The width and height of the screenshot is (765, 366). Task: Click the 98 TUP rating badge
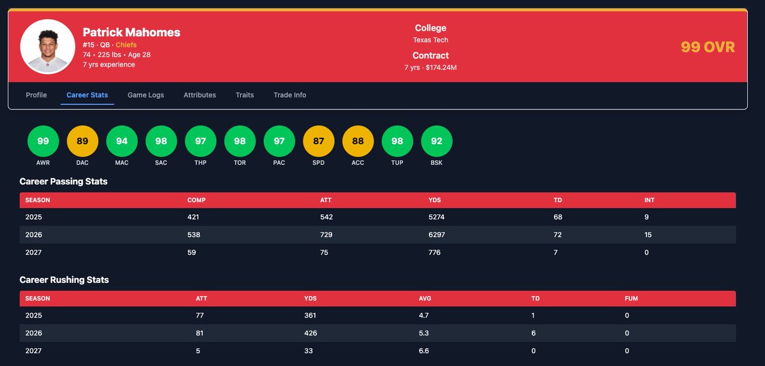(397, 142)
